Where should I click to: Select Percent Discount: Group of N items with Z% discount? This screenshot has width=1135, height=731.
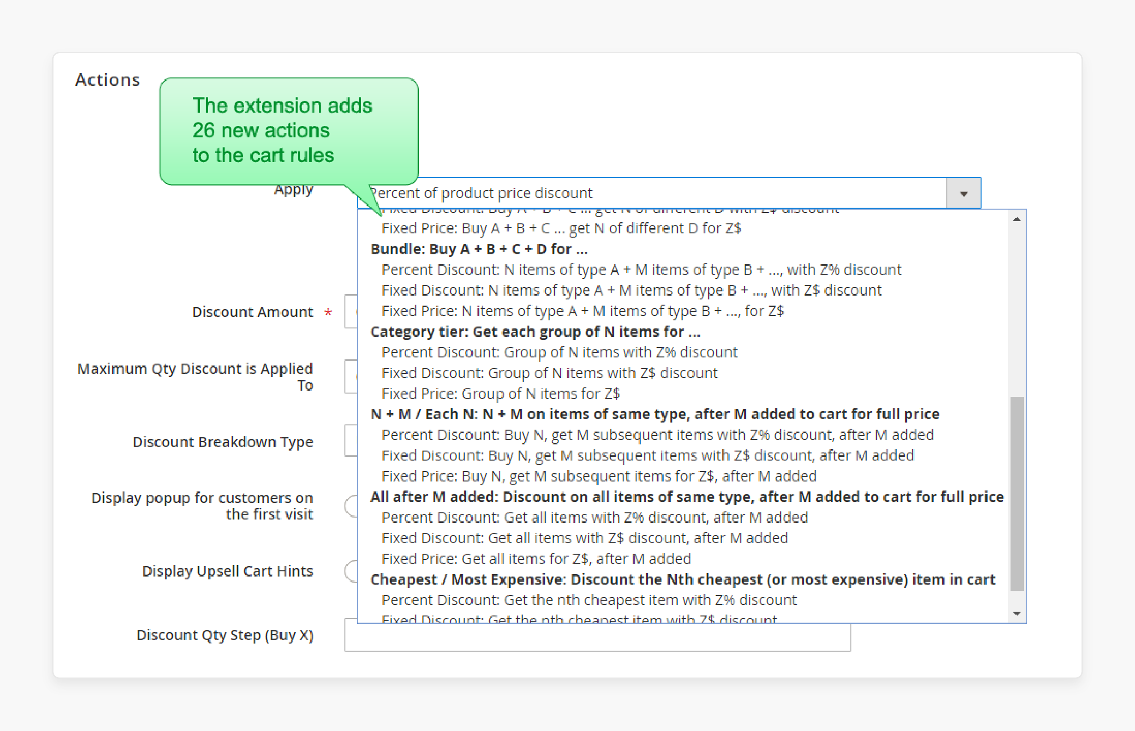click(x=559, y=353)
